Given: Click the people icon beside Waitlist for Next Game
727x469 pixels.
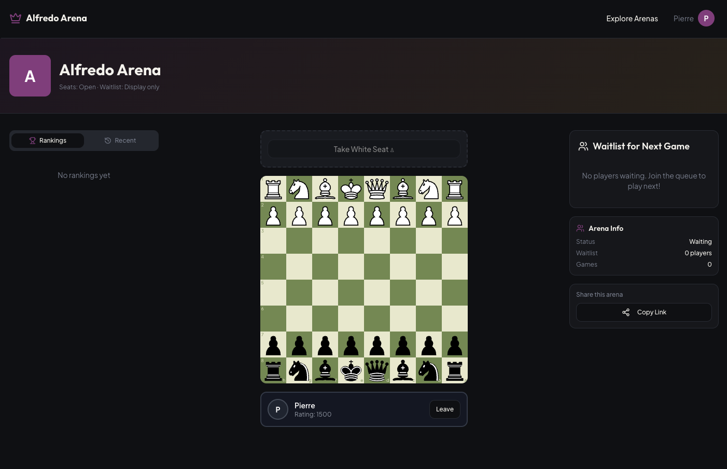Looking at the screenshot, I should 583,146.
